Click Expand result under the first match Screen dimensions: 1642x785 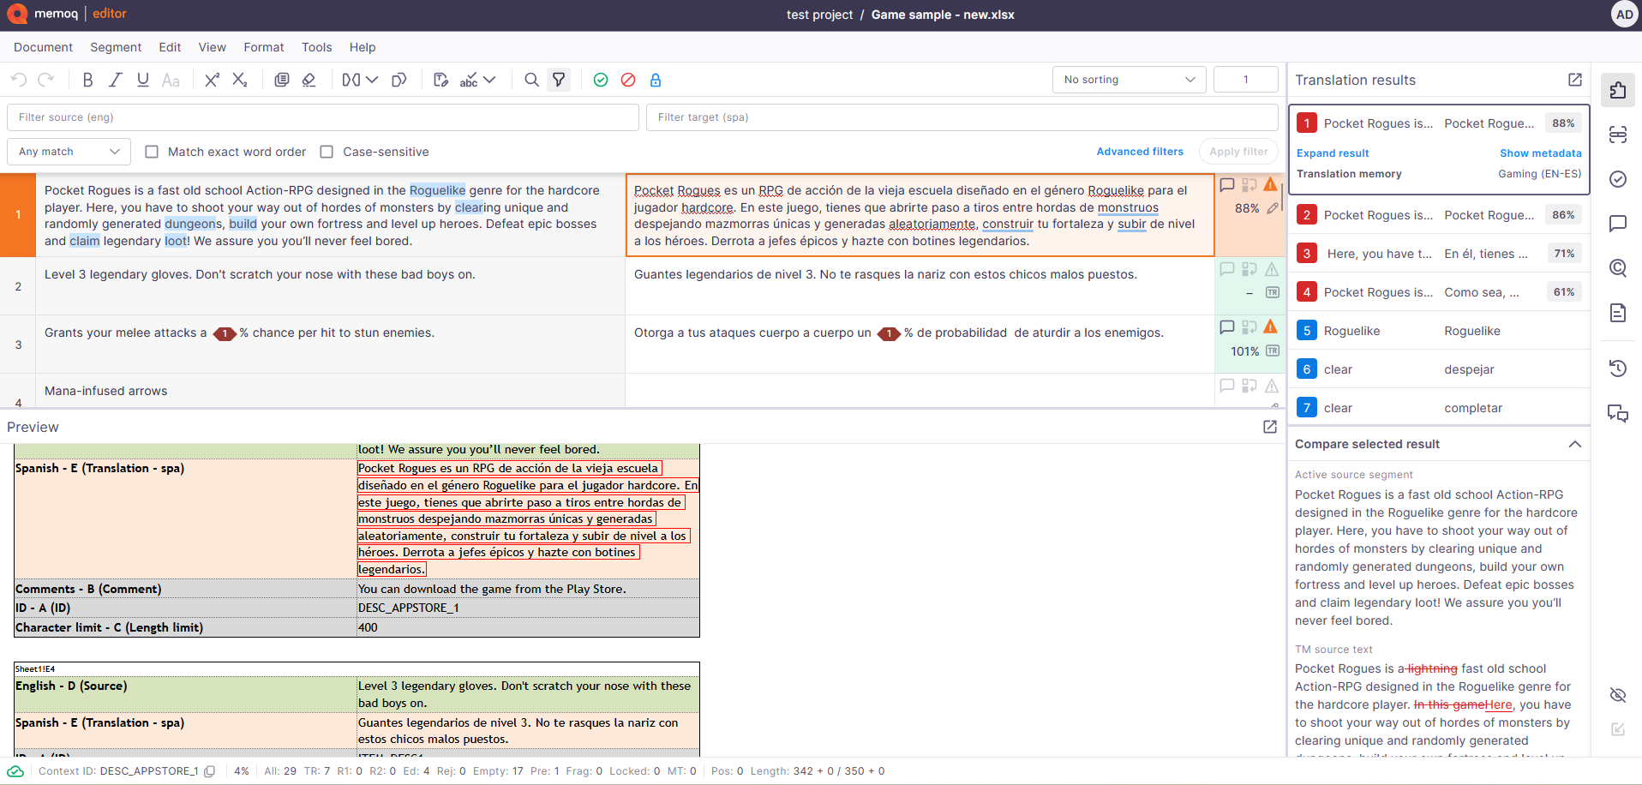tap(1332, 153)
